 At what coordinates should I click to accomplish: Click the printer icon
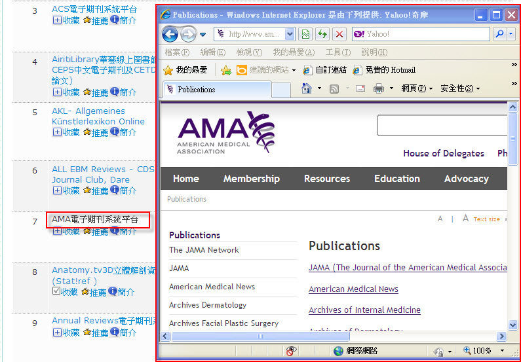(379, 88)
